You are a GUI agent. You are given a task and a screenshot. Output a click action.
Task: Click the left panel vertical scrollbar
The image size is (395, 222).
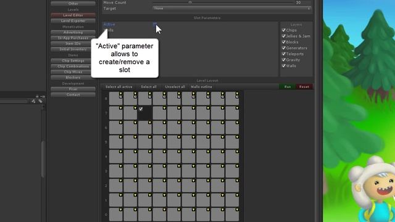coord(43,159)
